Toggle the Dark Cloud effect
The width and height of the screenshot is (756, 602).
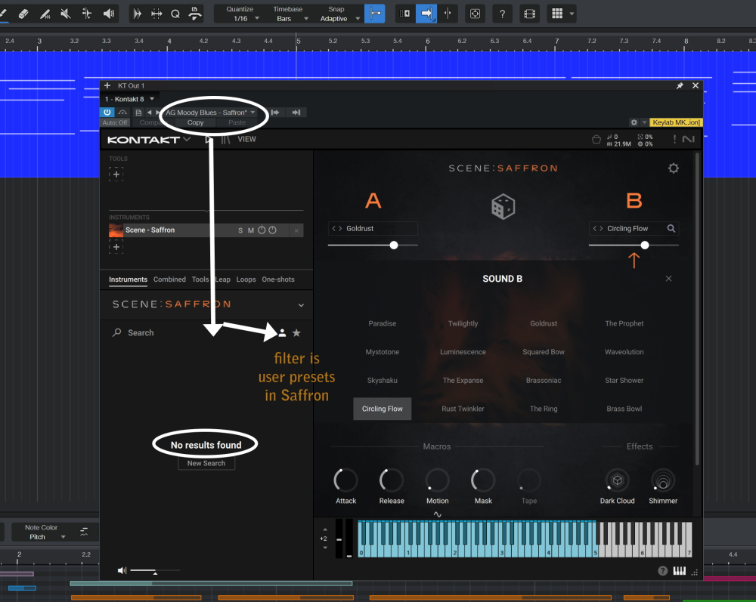617,480
